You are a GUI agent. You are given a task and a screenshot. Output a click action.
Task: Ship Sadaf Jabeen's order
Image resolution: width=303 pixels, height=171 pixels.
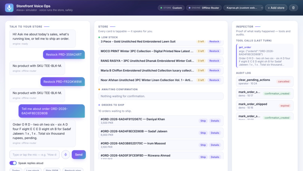pyautogui.click(x=203, y=133)
